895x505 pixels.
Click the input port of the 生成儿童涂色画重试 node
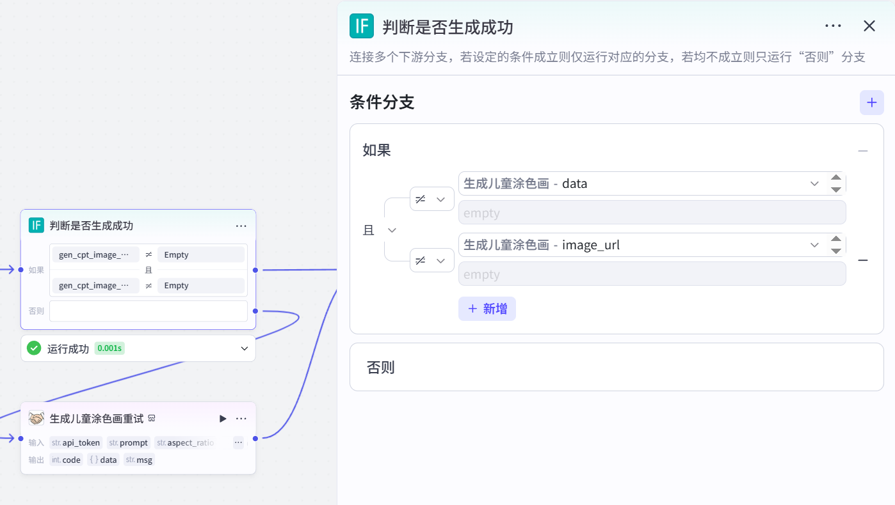(x=21, y=439)
